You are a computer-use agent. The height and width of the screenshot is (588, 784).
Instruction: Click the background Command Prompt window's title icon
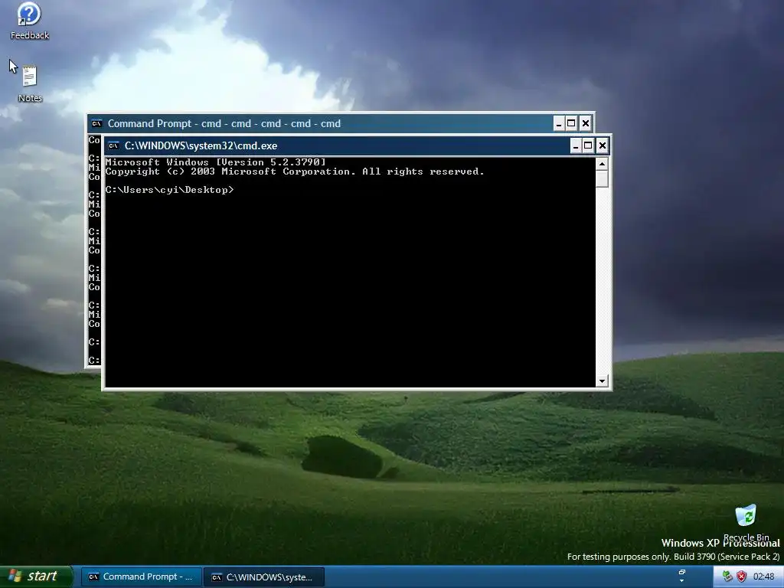point(96,123)
